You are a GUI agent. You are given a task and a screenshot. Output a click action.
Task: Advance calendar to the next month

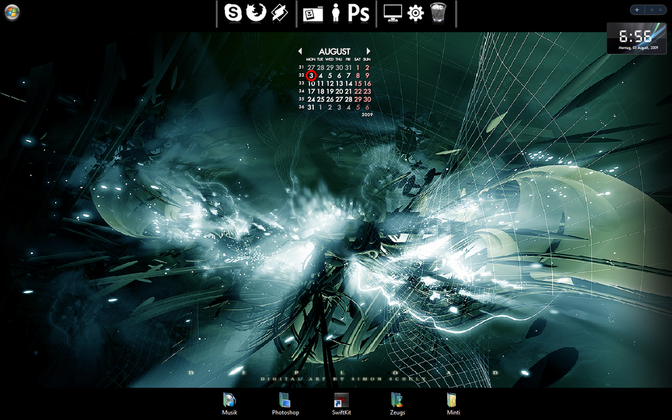tap(368, 51)
